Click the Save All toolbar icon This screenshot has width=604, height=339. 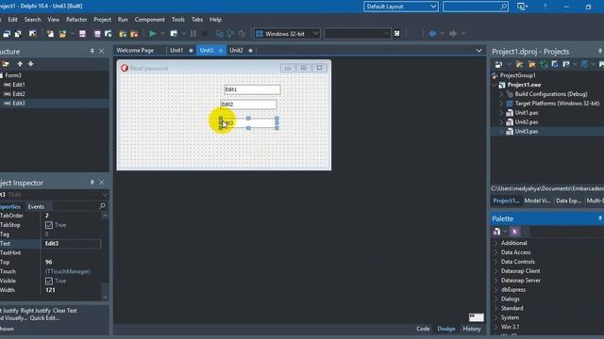click(x=97, y=34)
